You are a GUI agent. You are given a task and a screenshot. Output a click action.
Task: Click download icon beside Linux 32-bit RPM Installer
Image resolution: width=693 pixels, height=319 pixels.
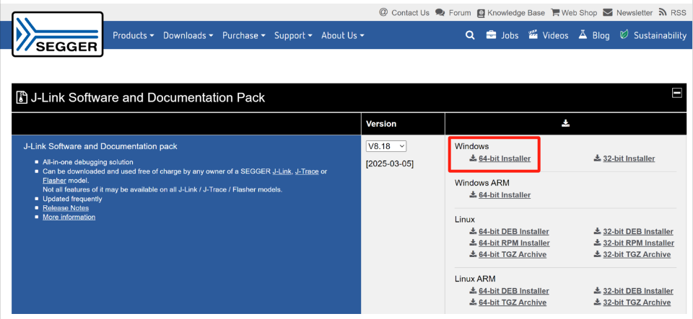coord(597,243)
